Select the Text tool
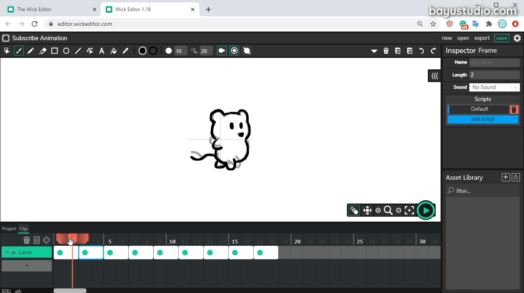The width and height of the screenshot is (524, 293). coord(102,50)
